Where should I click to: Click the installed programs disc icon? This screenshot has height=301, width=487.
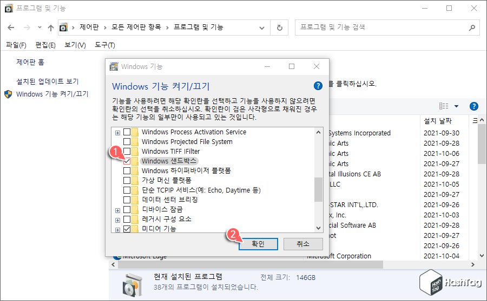[x=132, y=285]
